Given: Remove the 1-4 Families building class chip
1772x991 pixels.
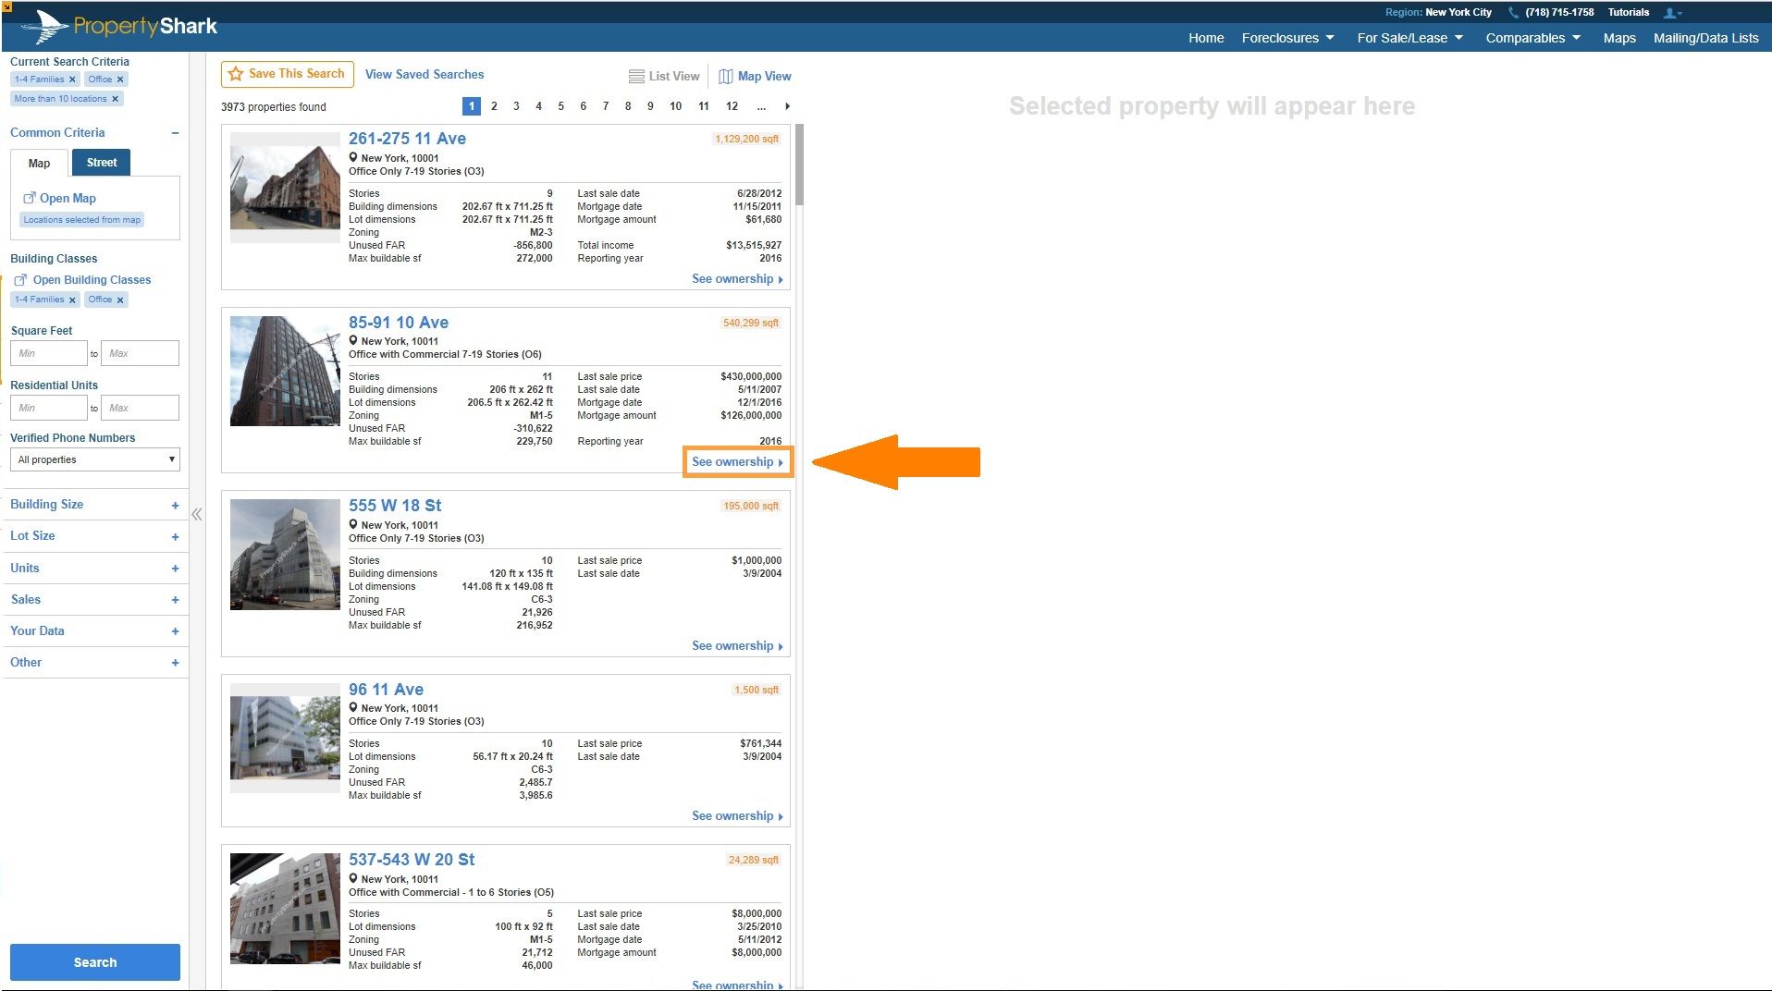Looking at the screenshot, I should pos(72,299).
